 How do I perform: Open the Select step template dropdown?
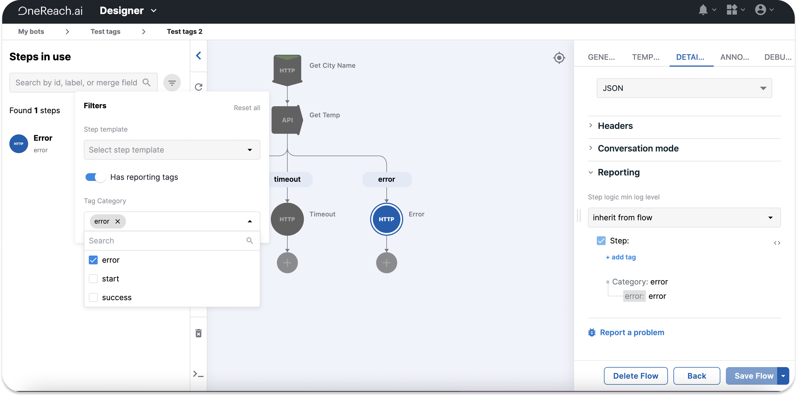(x=172, y=150)
